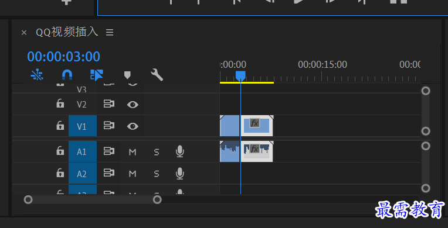Viewport: 448px width, 228px height.
Task: Select the QQ视频插入 sequence tab
Action: pyautogui.click(x=67, y=32)
